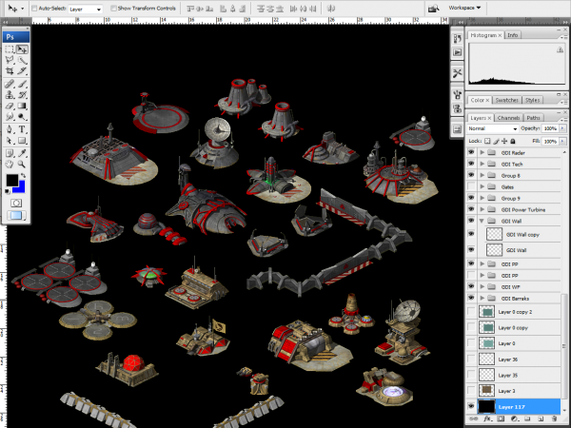Select the History Brush tool
Viewport: 571px width, 428px height.
point(22,94)
